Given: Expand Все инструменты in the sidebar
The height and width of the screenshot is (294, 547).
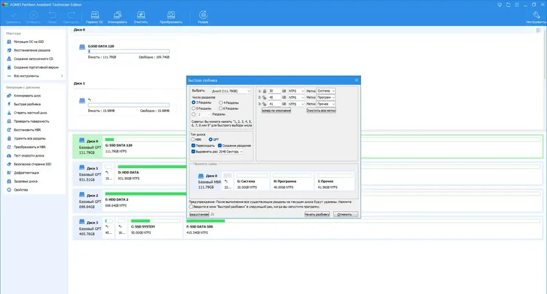Looking at the screenshot, I should coord(35,76).
